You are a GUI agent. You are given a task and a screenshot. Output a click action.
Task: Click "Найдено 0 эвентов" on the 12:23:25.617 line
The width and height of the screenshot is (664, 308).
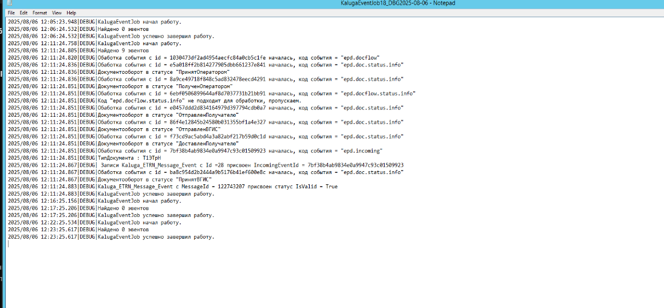coord(123,229)
